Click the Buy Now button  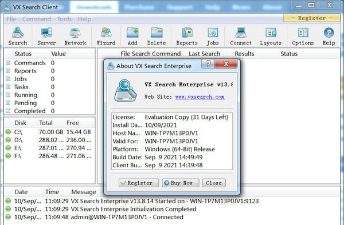[x=181, y=183]
